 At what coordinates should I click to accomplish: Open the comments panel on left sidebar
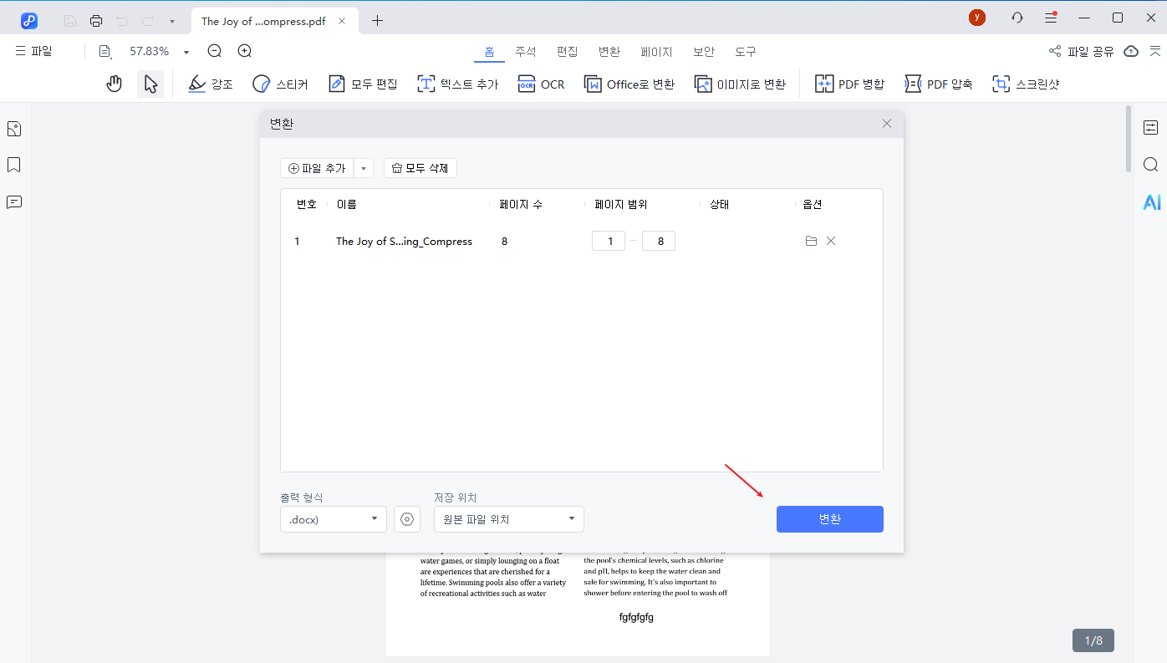coord(13,201)
